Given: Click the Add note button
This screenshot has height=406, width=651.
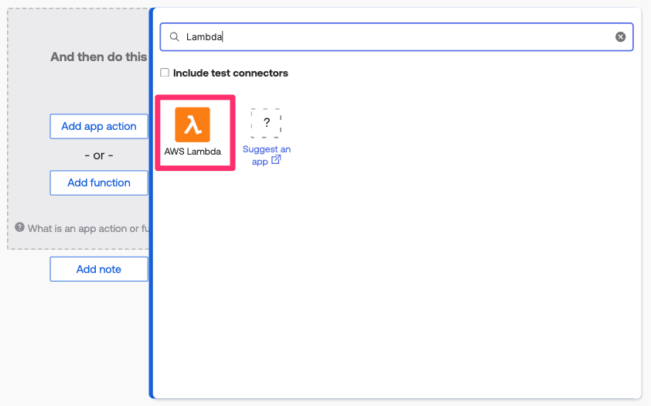Looking at the screenshot, I should tap(99, 269).
